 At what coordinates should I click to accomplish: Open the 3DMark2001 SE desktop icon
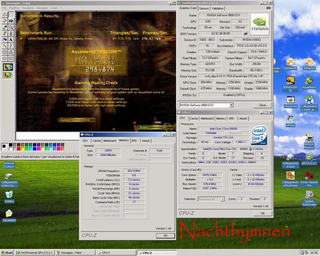tap(290, 84)
